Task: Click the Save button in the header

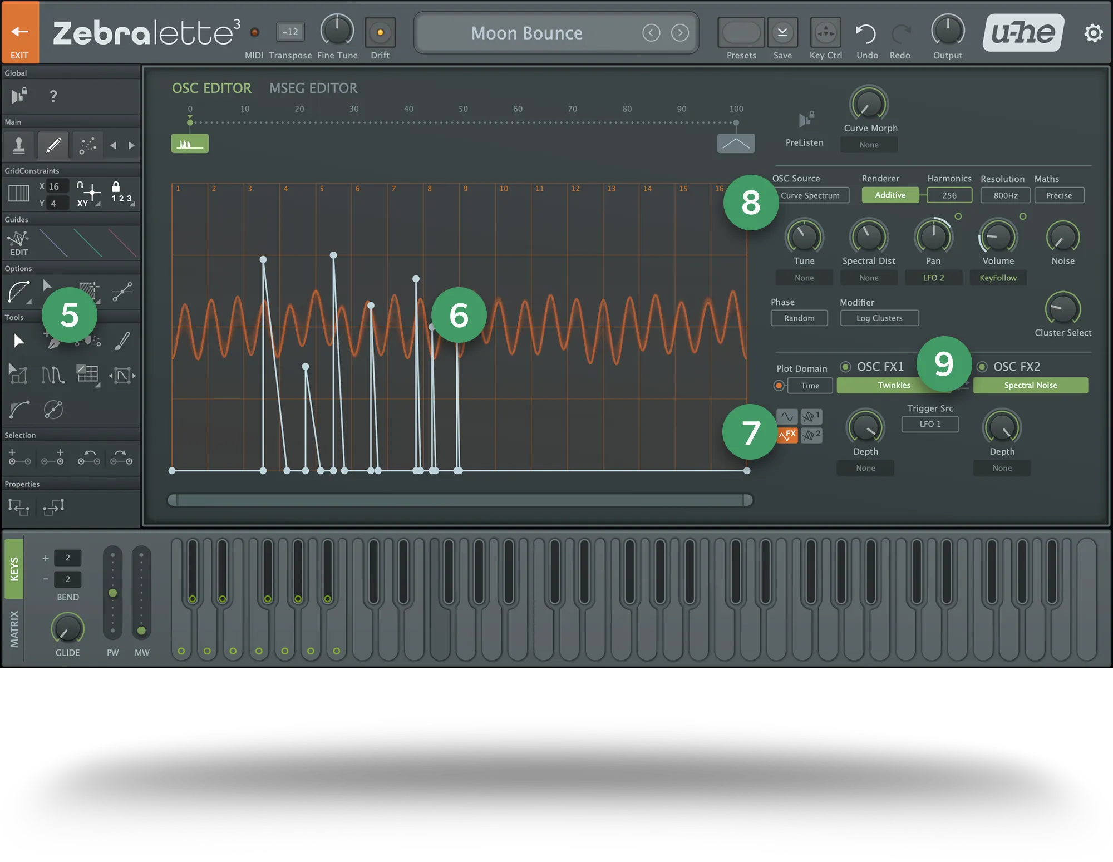Action: tap(782, 32)
